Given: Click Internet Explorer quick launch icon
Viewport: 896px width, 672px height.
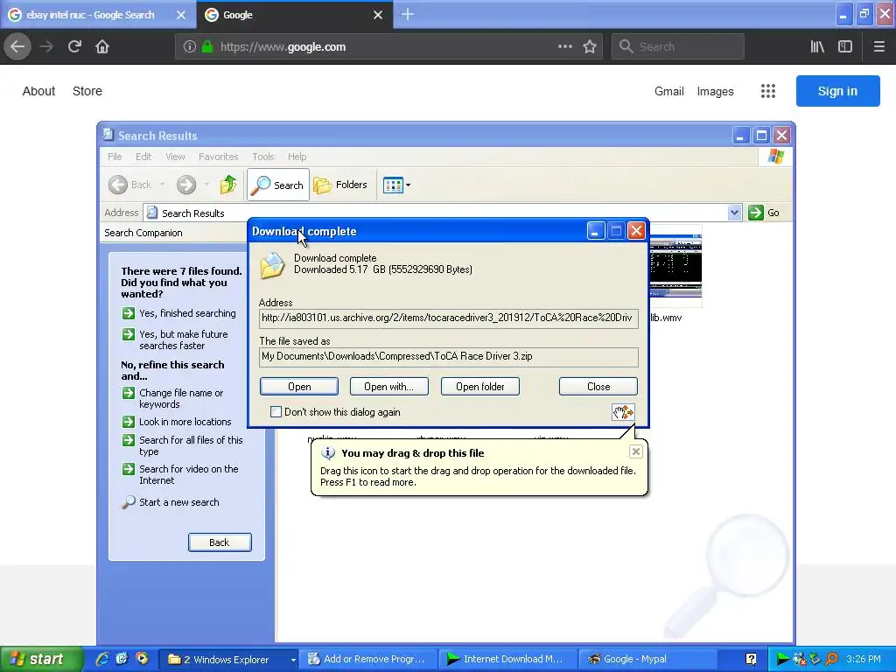Looking at the screenshot, I should [102, 659].
